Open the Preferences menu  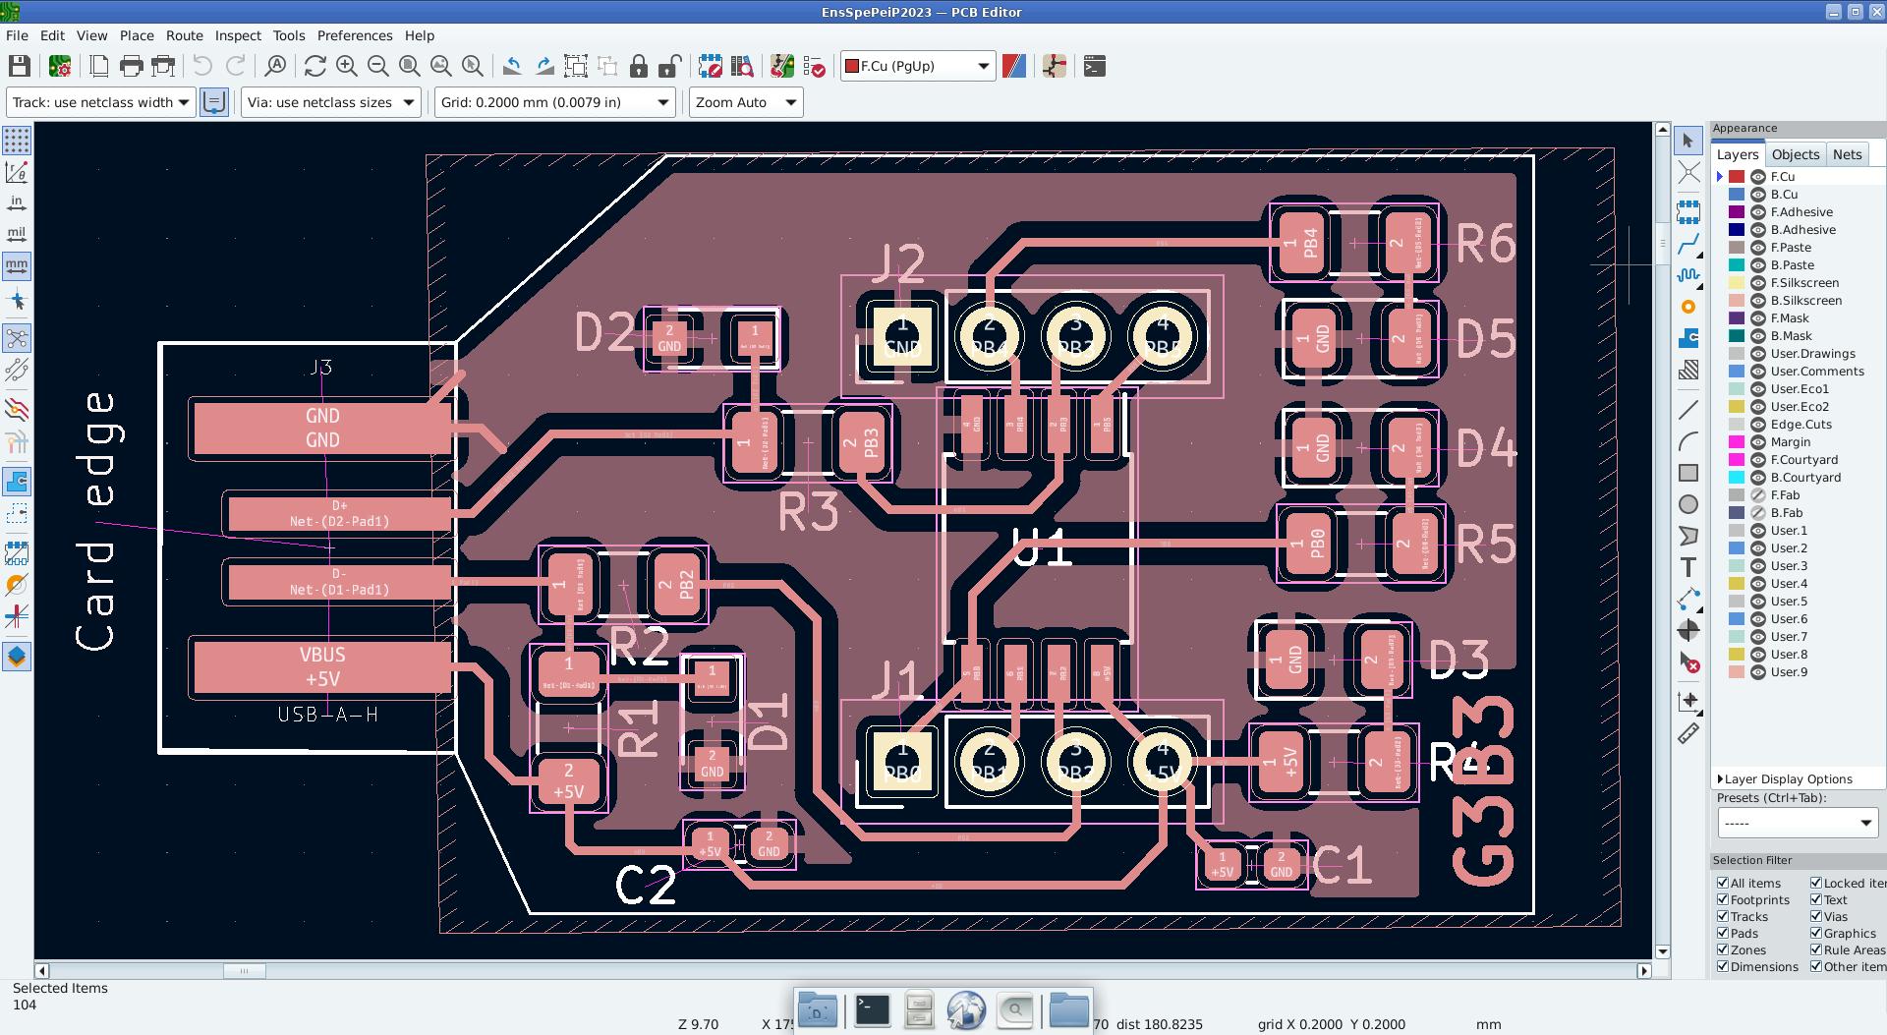pos(355,35)
